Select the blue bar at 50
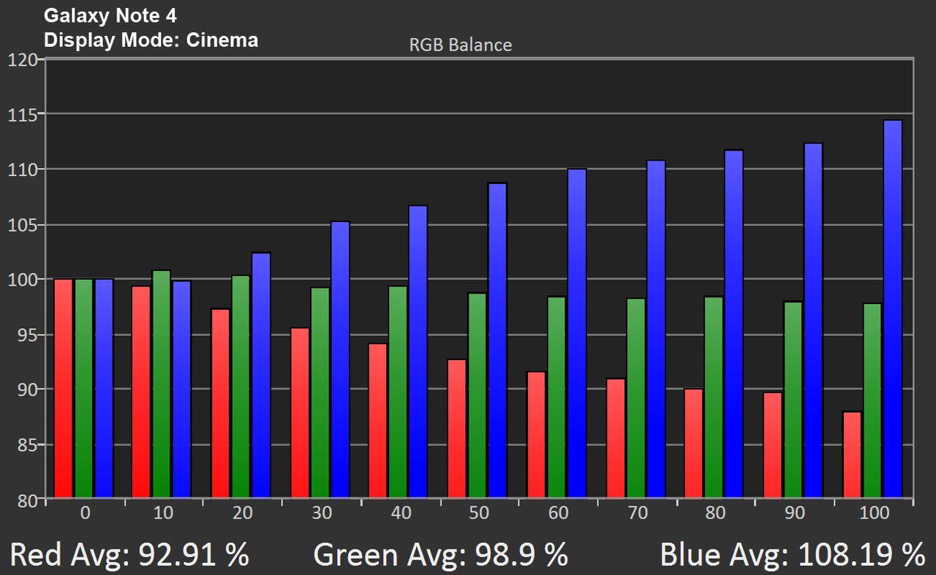This screenshot has height=575, width=936. 497,341
